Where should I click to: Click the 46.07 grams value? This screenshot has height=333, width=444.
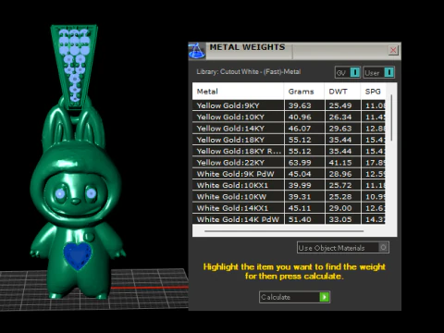(x=300, y=129)
